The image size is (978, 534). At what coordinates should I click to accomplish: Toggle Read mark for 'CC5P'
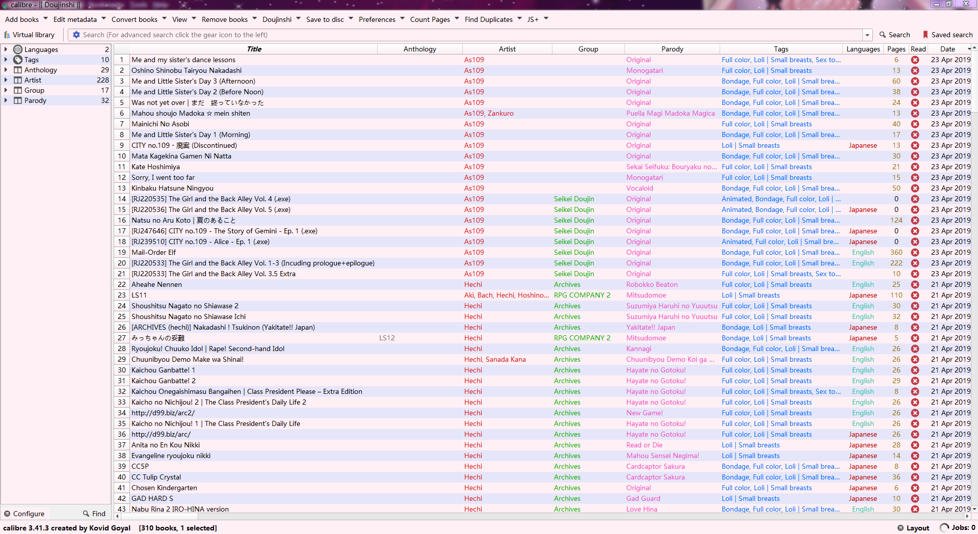tap(915, 466)
